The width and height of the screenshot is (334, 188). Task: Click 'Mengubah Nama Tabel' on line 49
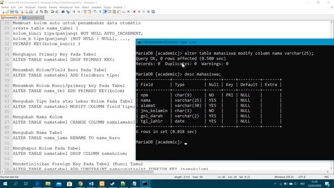(38, 133)
